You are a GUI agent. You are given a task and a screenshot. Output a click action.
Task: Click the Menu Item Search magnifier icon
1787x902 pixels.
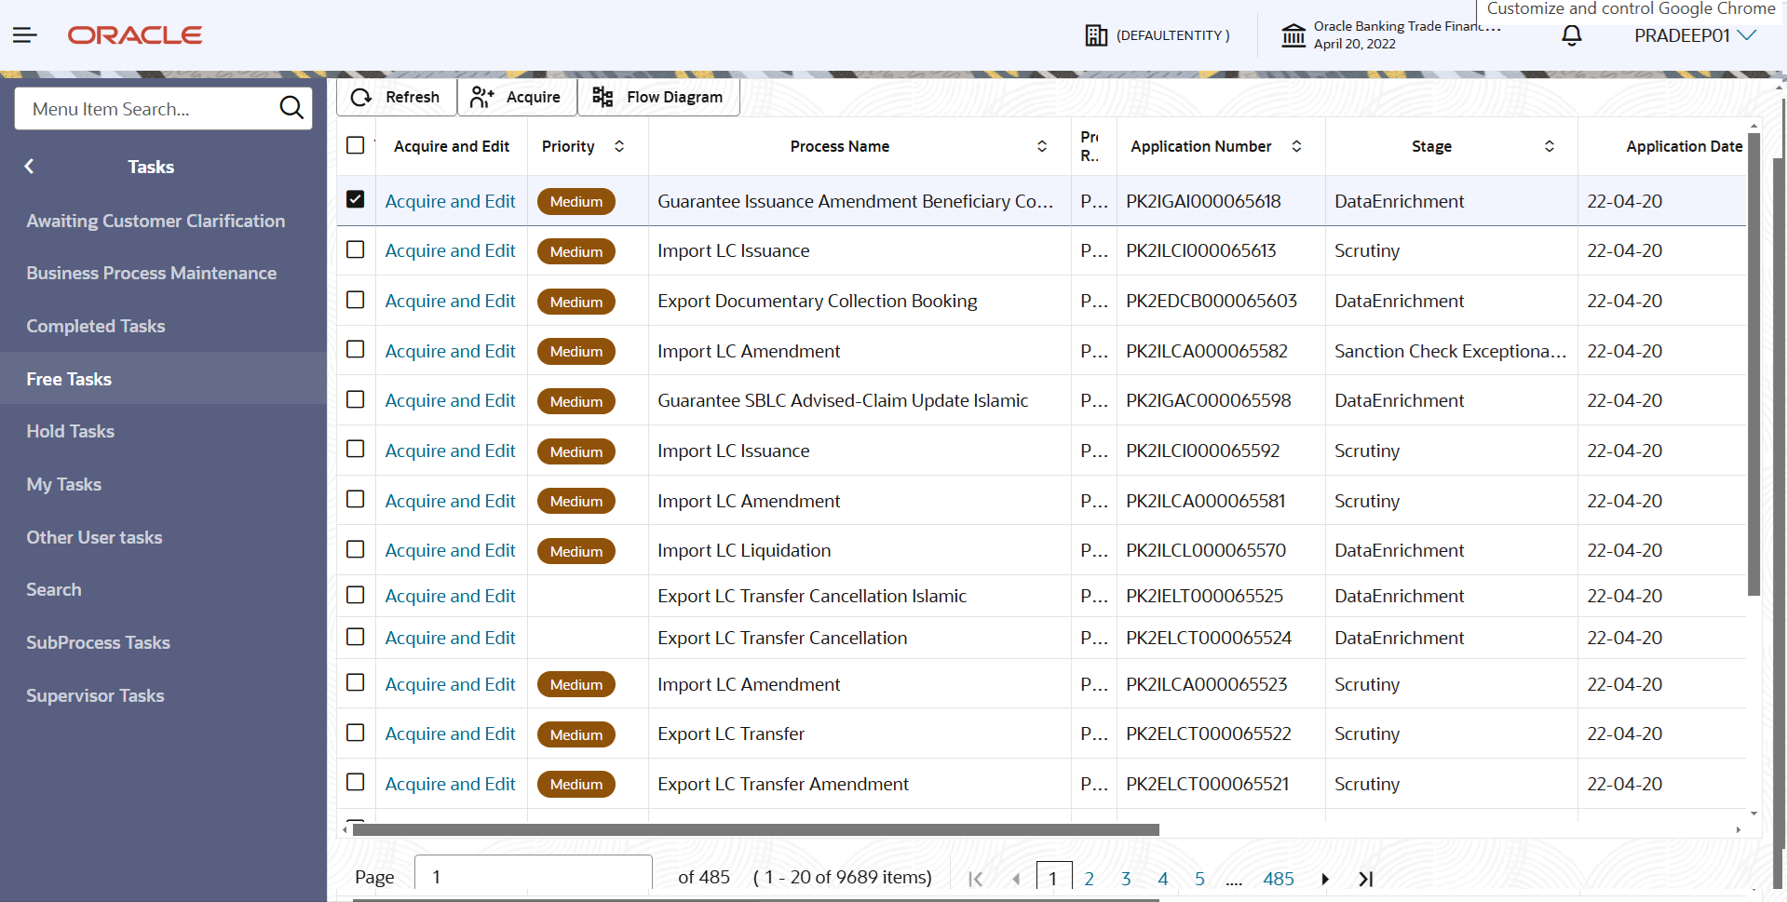pyautogui.click(x=291, y=108)
